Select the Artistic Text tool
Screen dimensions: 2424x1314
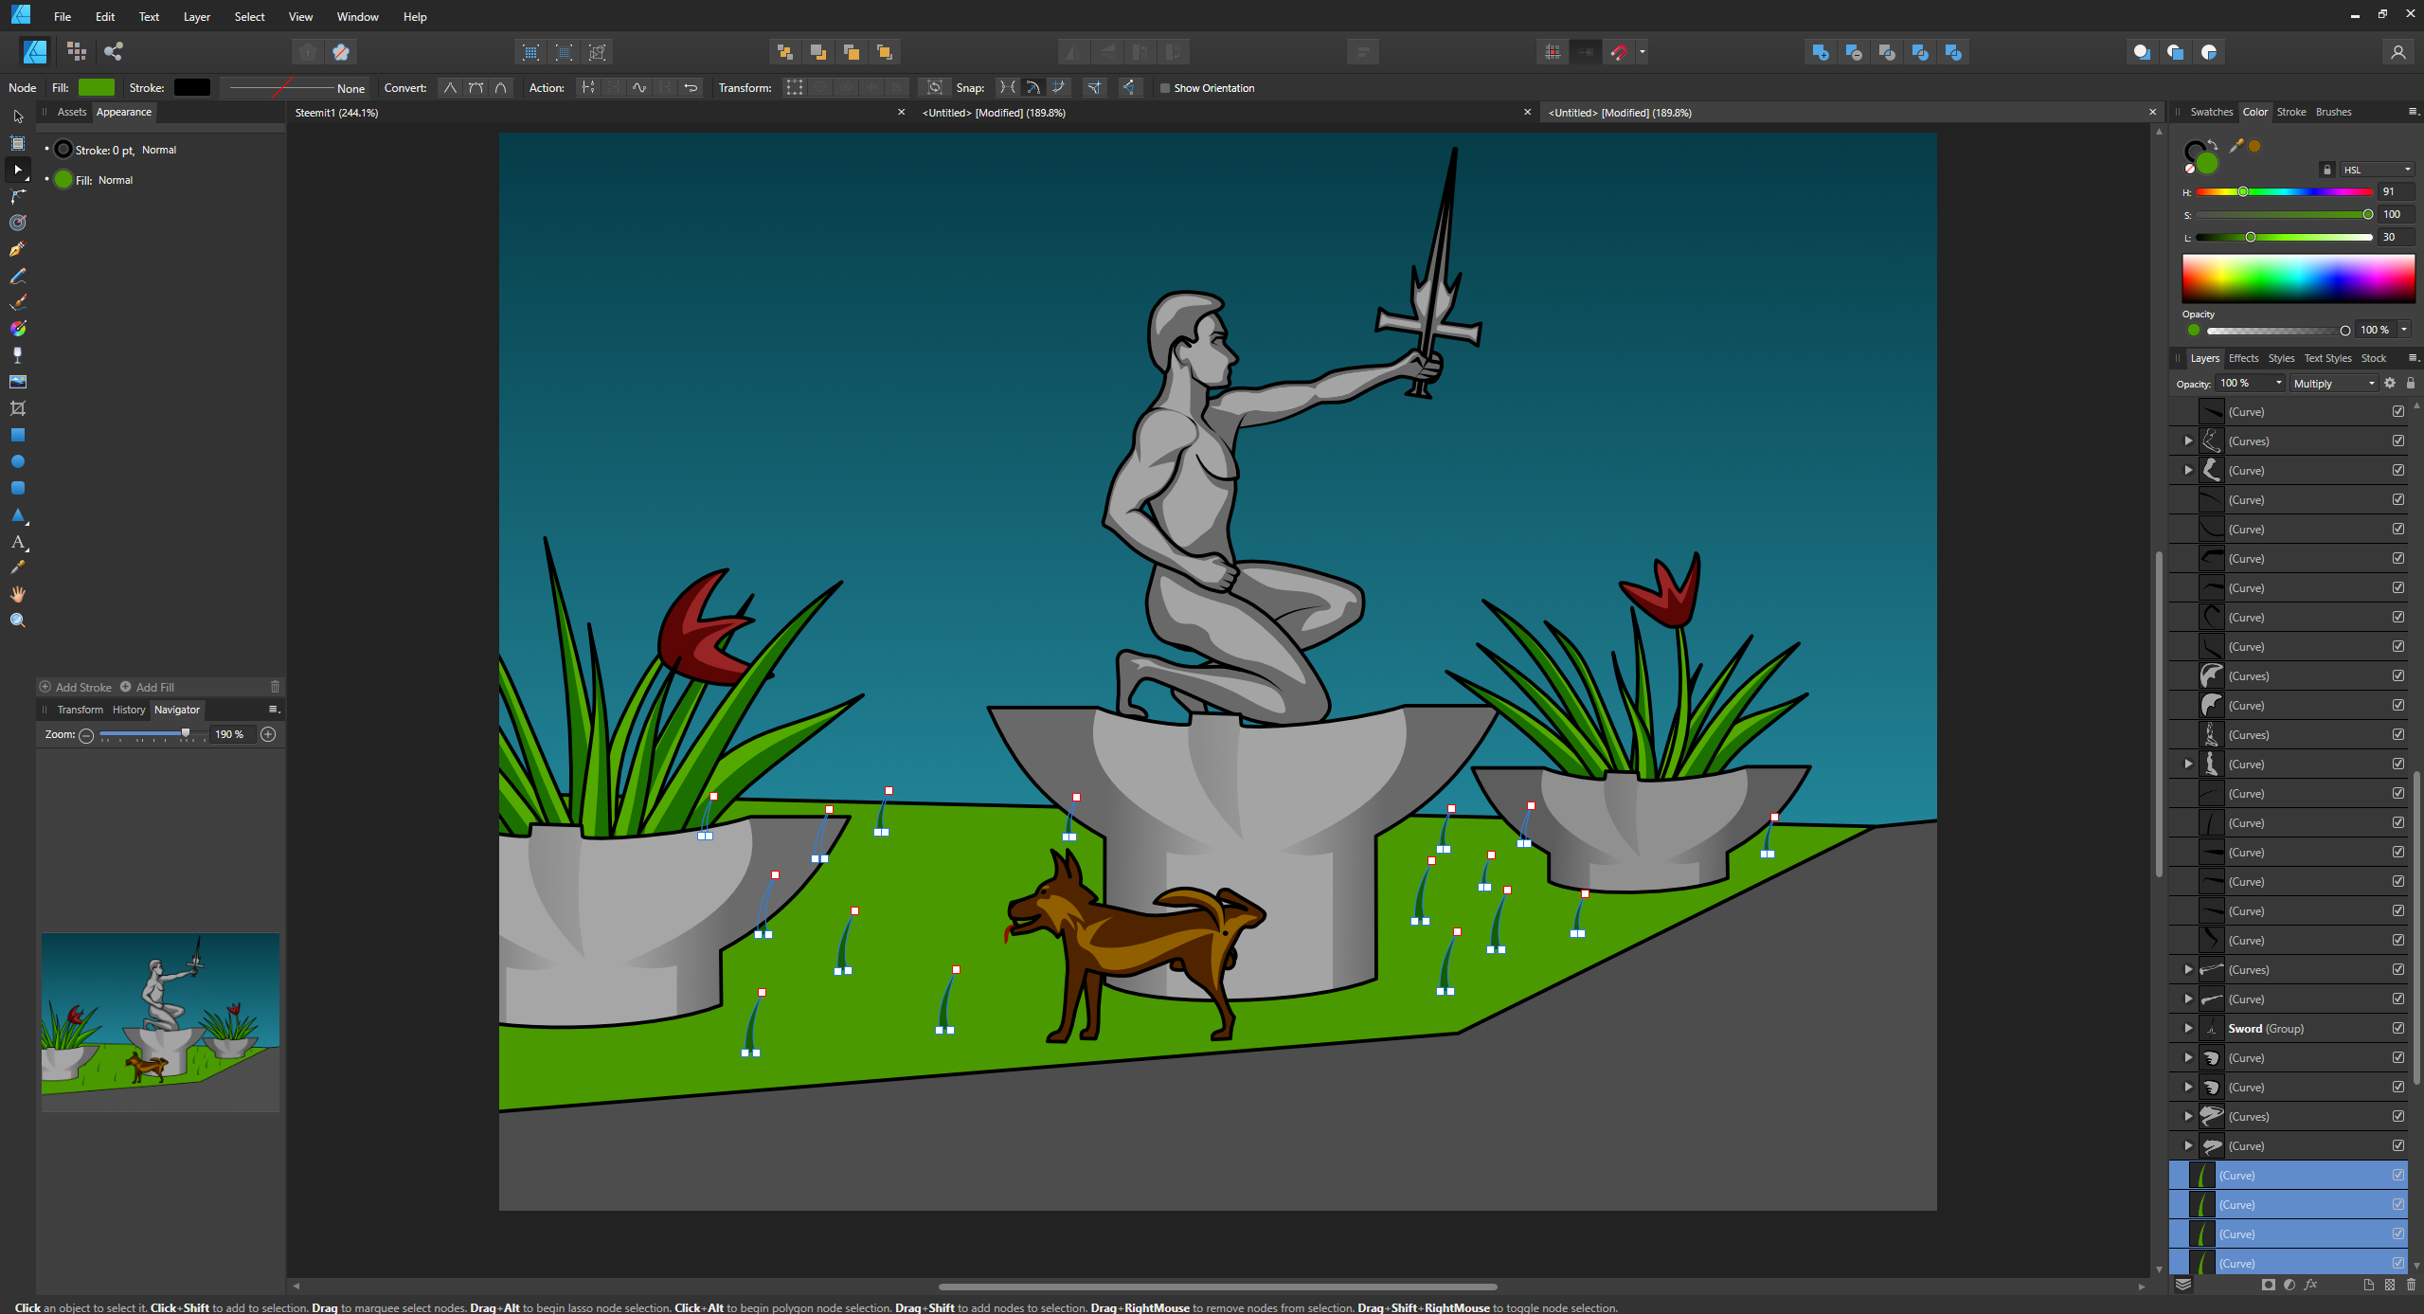(x=17, y=542)
